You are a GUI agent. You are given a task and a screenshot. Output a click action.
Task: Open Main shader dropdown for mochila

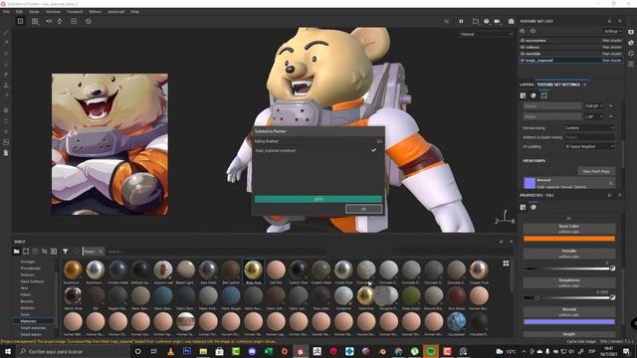[612, 54]
